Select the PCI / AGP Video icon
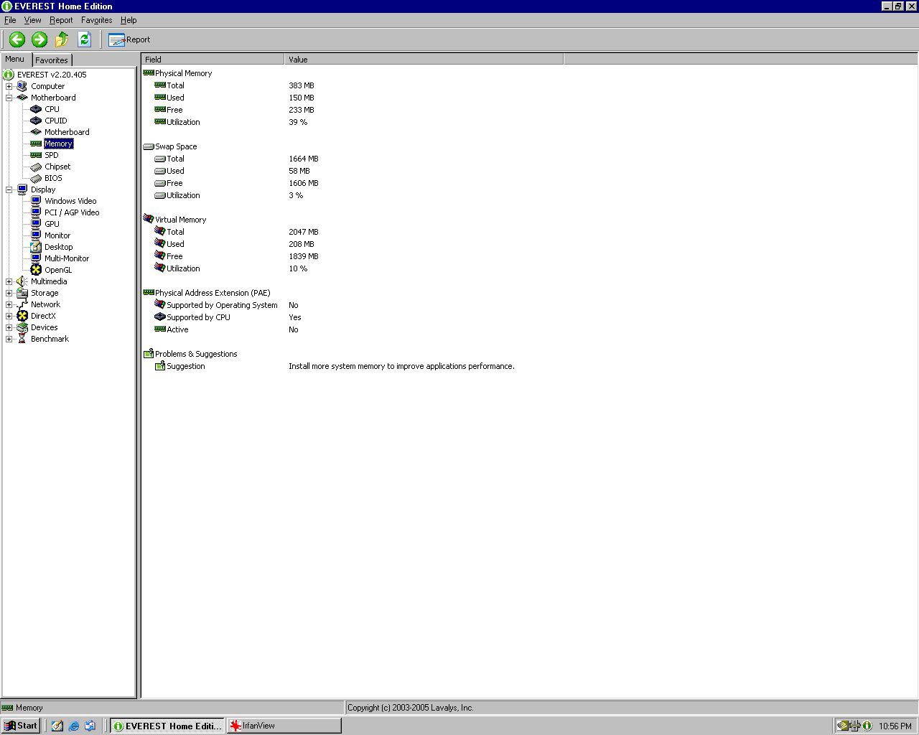Image resolution: width=919 pixels, height=735 pixels. [36, 212]
